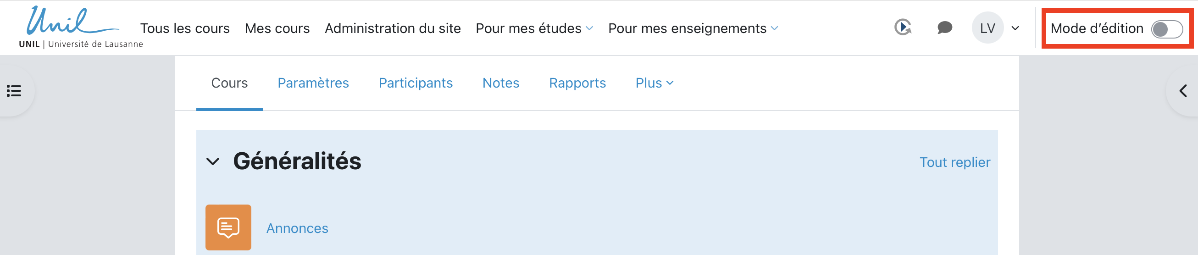The image size is (1198, 255).
Task: Open the Annonces forum link
Action: tap(297, 228)
